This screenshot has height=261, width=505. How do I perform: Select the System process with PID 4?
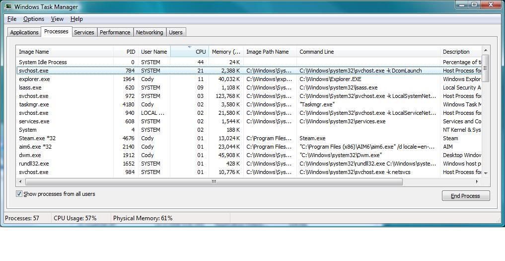249,130
